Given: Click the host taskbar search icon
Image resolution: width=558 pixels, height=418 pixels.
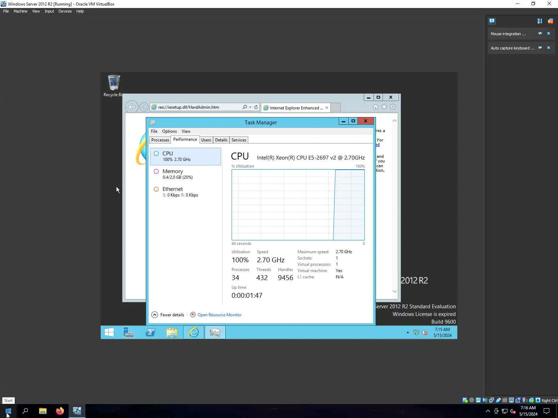Looking at the screenshot, I should pos(25,411).
